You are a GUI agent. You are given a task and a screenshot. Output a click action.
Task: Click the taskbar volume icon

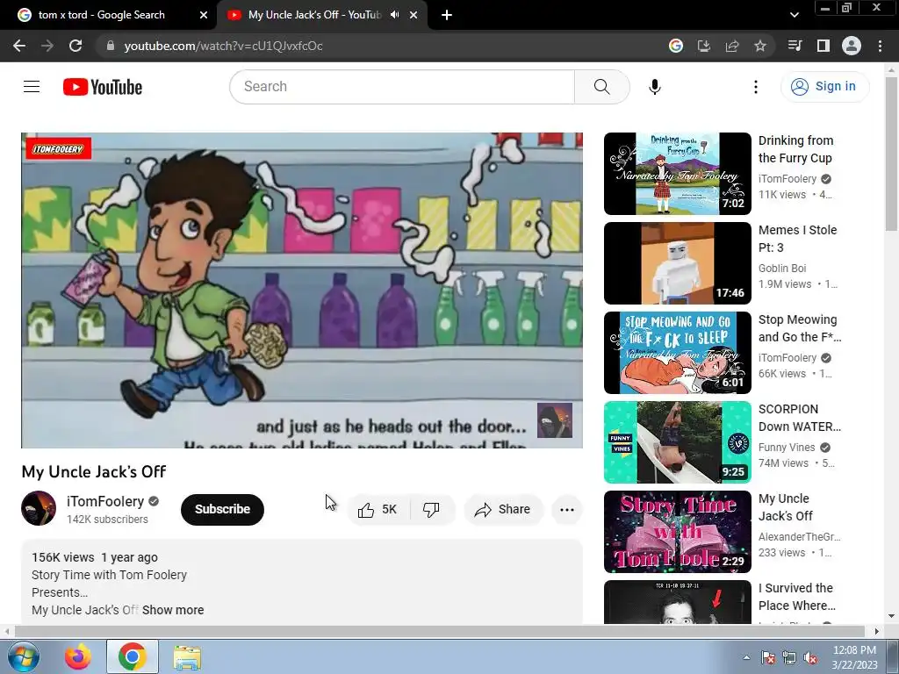coord(810,657)
